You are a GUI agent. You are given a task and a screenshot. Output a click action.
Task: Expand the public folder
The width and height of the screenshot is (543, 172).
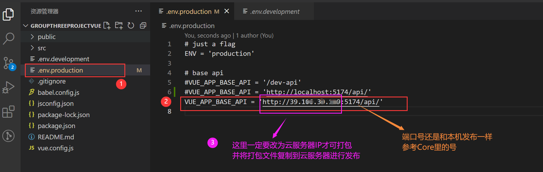point(85,37)
